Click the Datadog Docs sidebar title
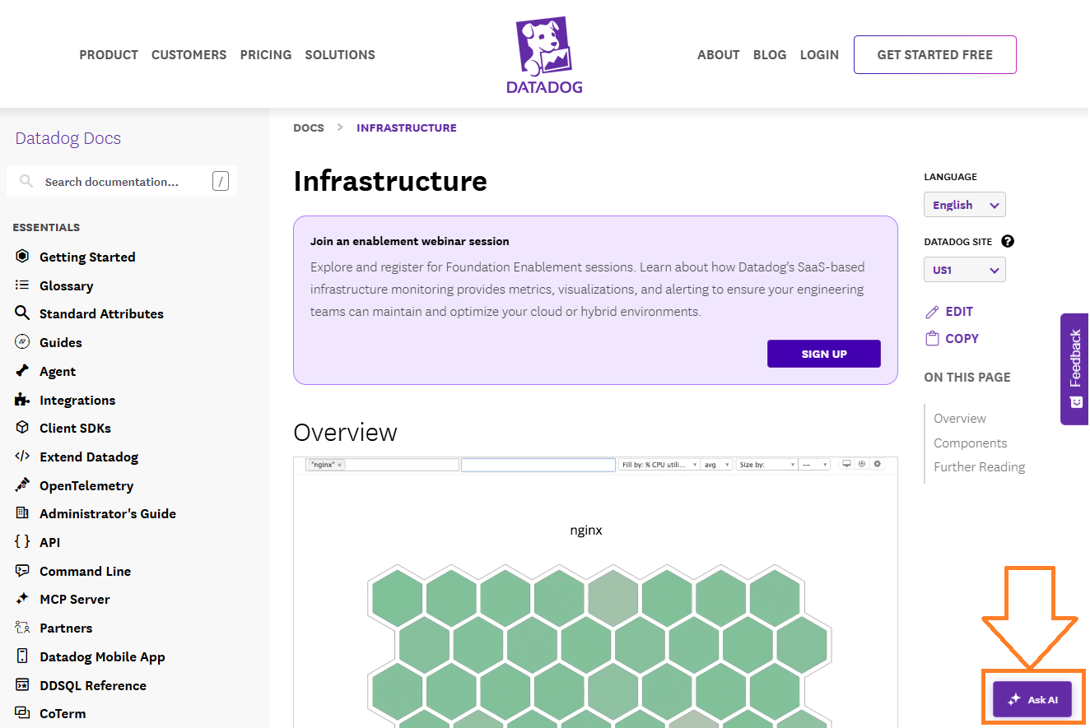1090x728 pixels. pos(68,138)
